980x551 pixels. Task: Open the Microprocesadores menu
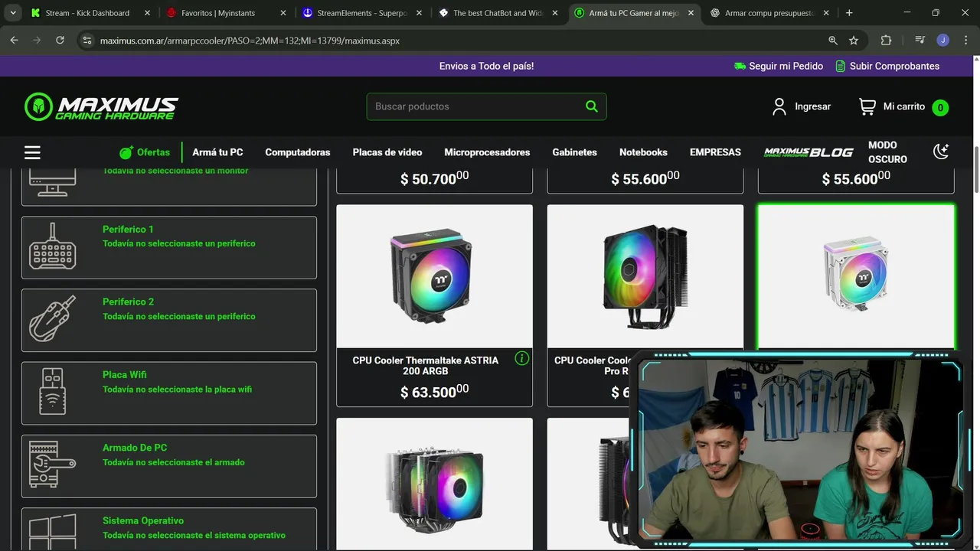(x=487, y=152)
